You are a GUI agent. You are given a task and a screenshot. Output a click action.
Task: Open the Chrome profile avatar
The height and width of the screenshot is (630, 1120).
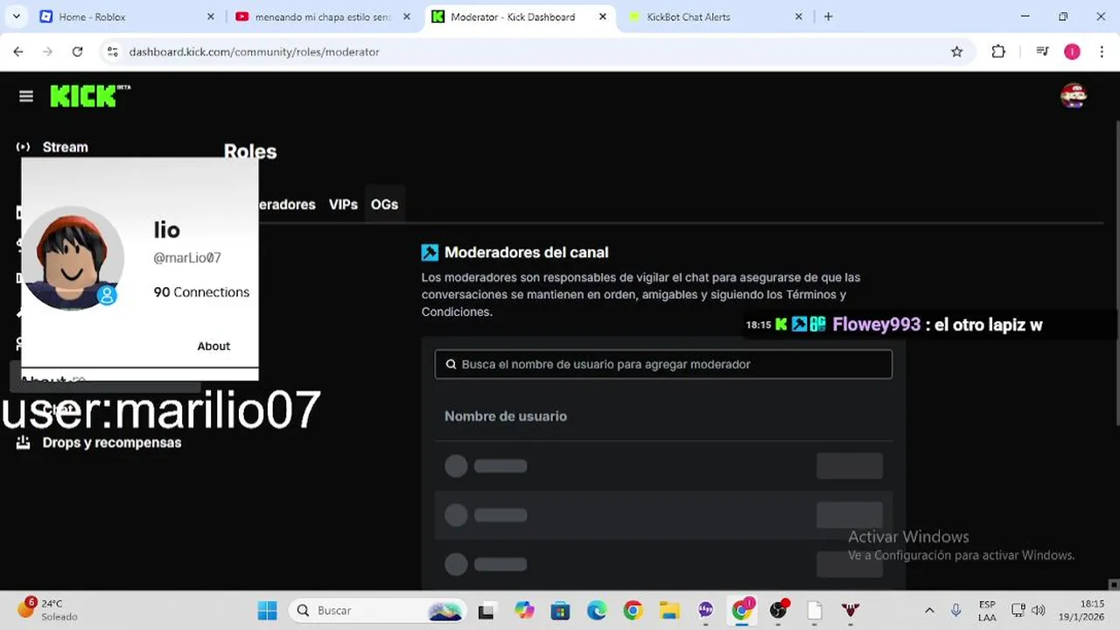click(x=1072, y=52)
